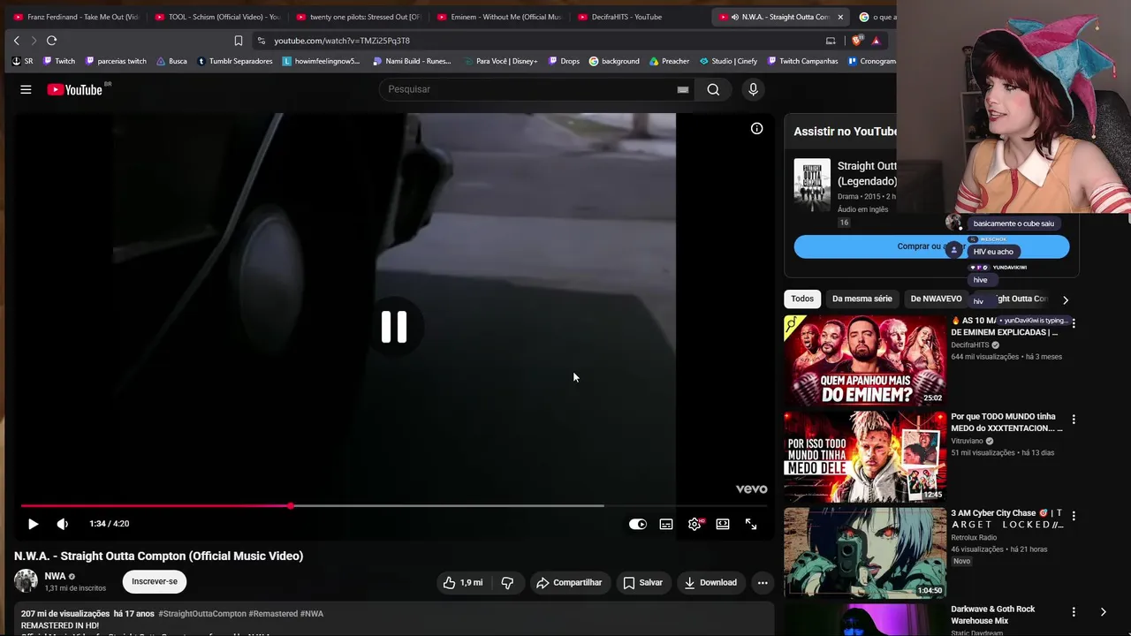Subscribe with Inscrever-se button
Screen dimensions: 1131x636
pyautogui.click(x=155, y=581)
